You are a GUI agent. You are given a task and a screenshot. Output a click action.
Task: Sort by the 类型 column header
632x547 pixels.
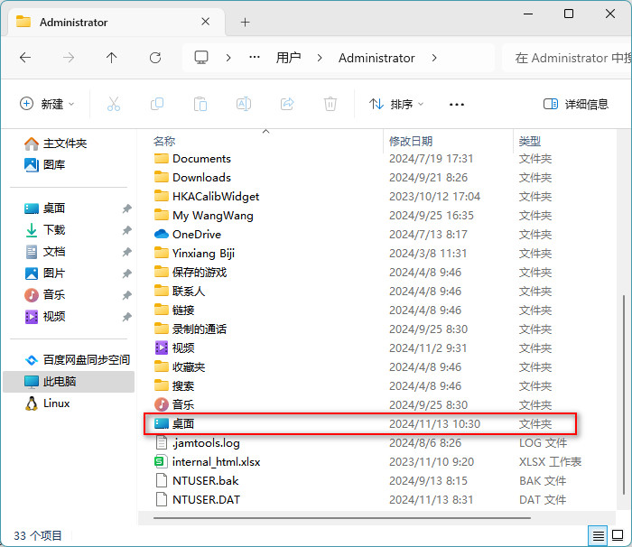click(529, 141)
